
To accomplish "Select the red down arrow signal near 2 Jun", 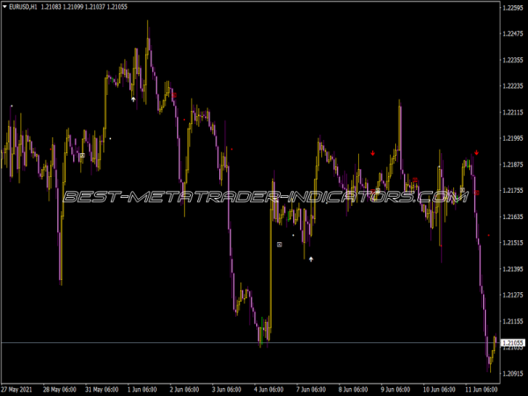I will pyautogui.click(x=174, y=94).
